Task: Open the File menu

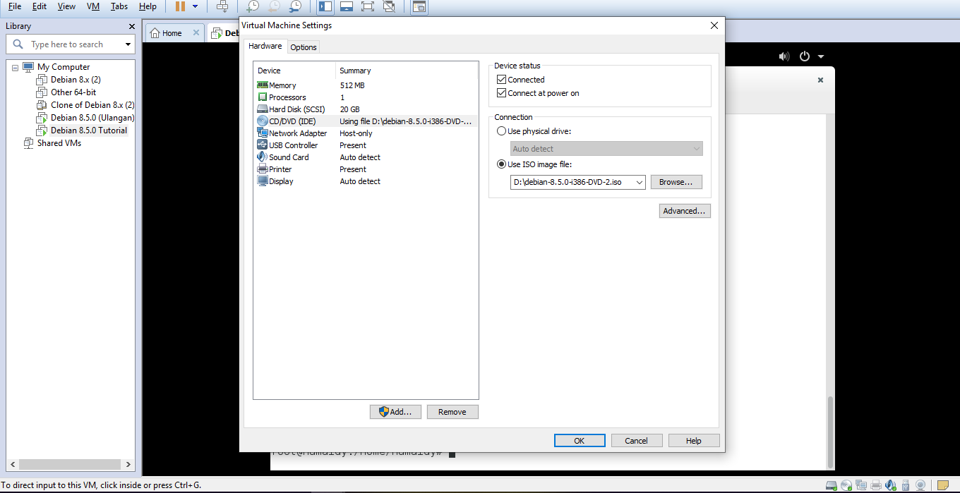Action: click(x=15, y=6)
